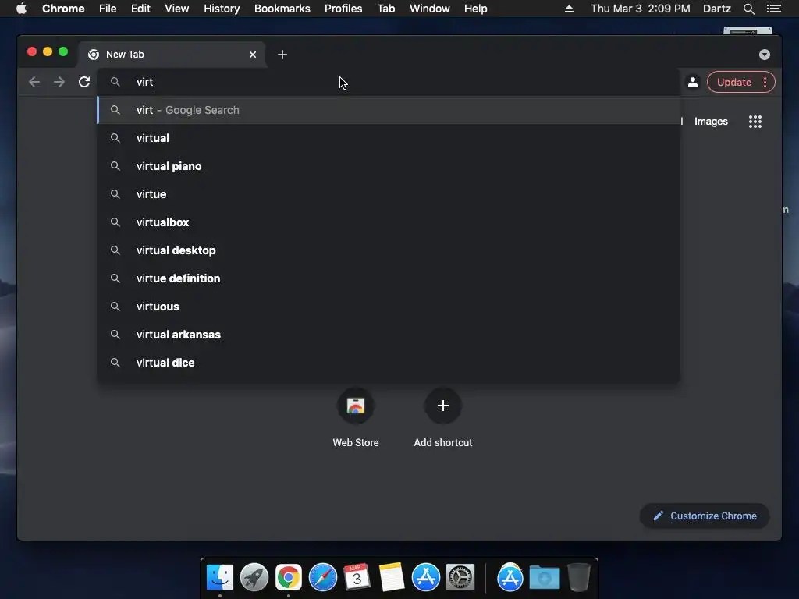
Task: Open a new tab with plus icon
Action: tap(282, 55)
